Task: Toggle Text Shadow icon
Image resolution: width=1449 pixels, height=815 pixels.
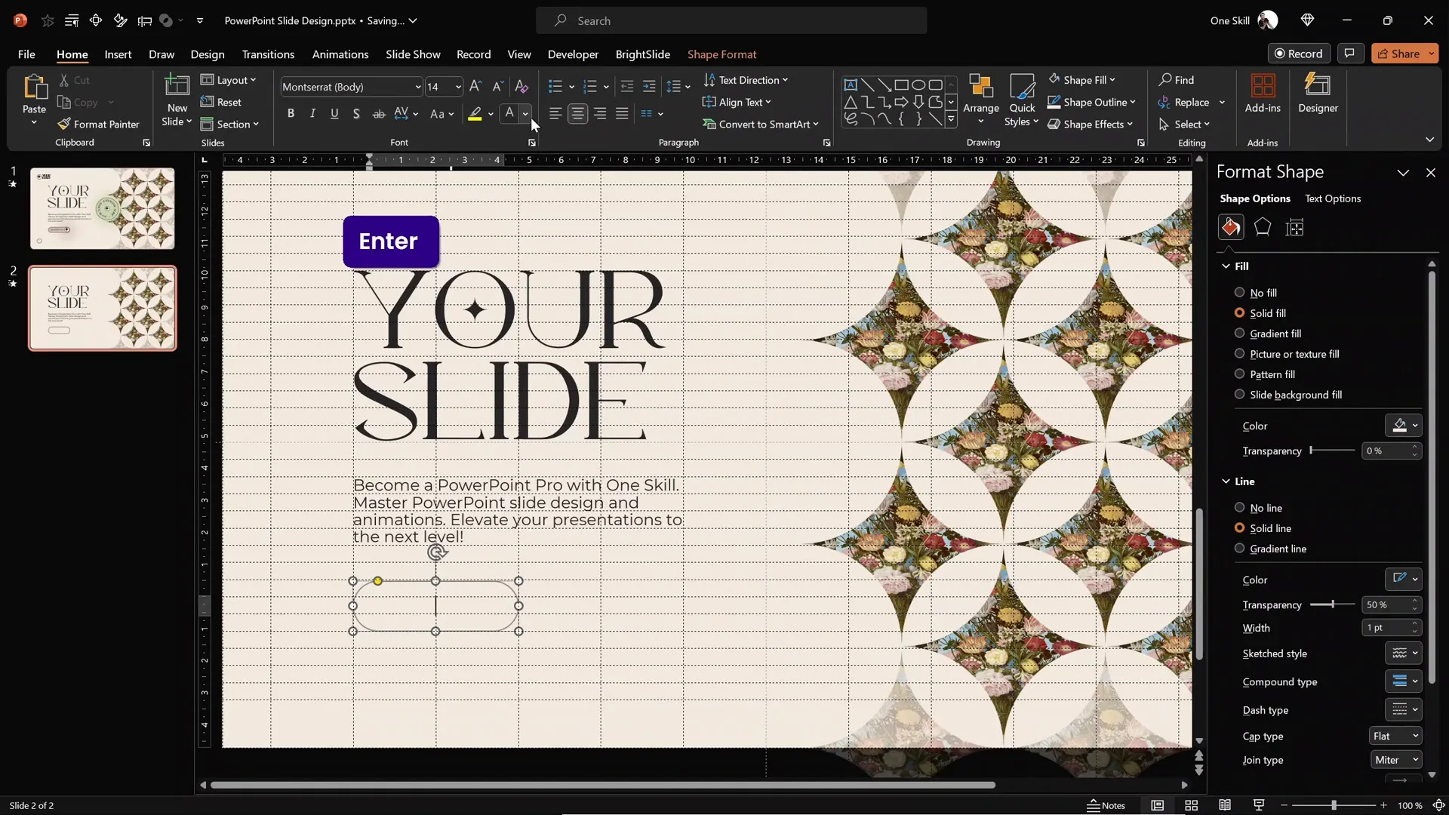Action: [x=356, y=113]
